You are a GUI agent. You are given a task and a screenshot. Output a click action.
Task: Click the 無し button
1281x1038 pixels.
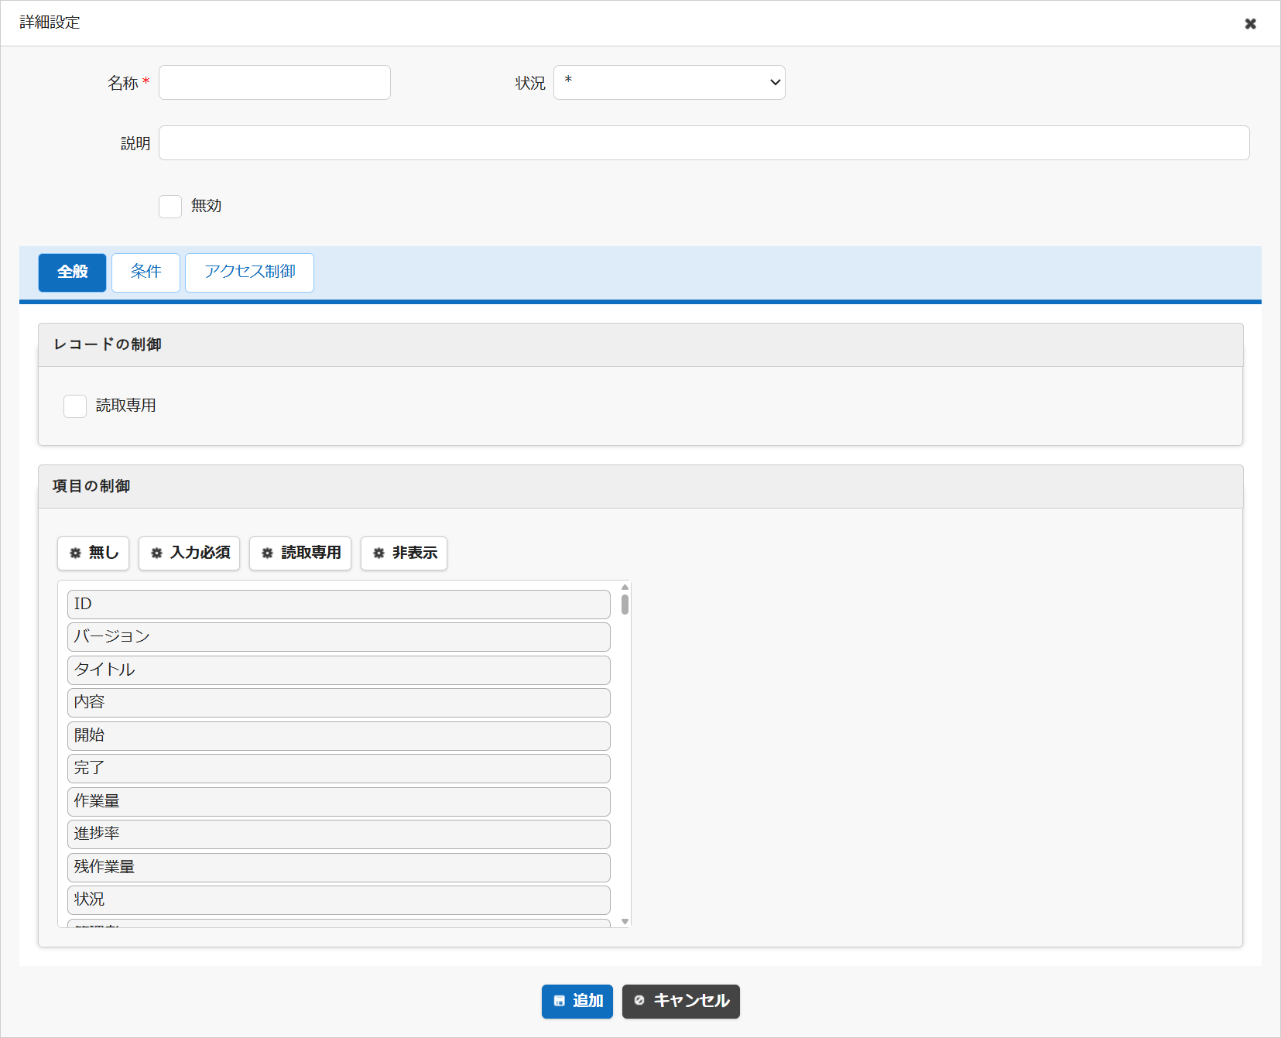[93, 553]
